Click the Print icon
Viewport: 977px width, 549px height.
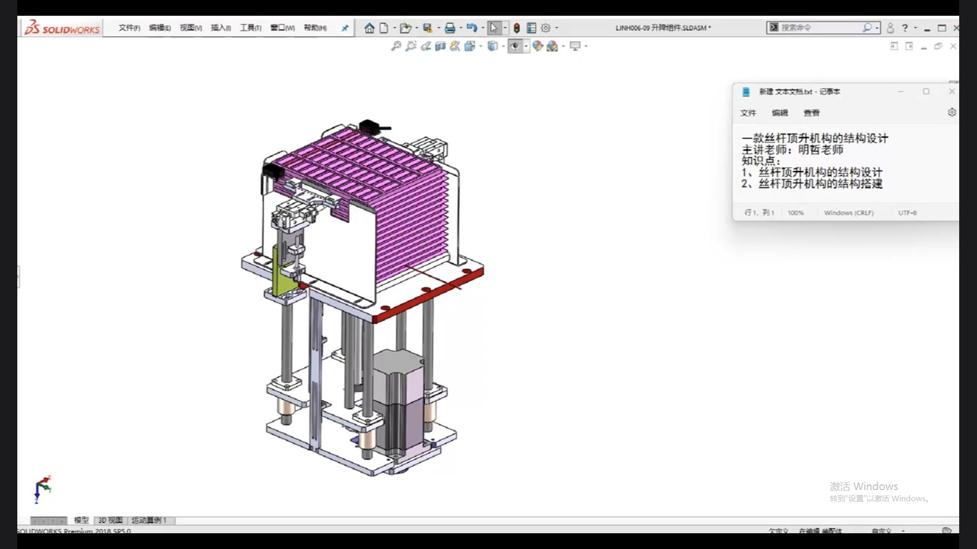[450, 28]
